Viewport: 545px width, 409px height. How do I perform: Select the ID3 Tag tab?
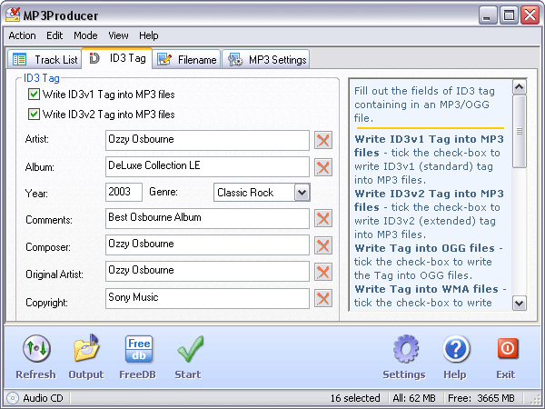117,58
